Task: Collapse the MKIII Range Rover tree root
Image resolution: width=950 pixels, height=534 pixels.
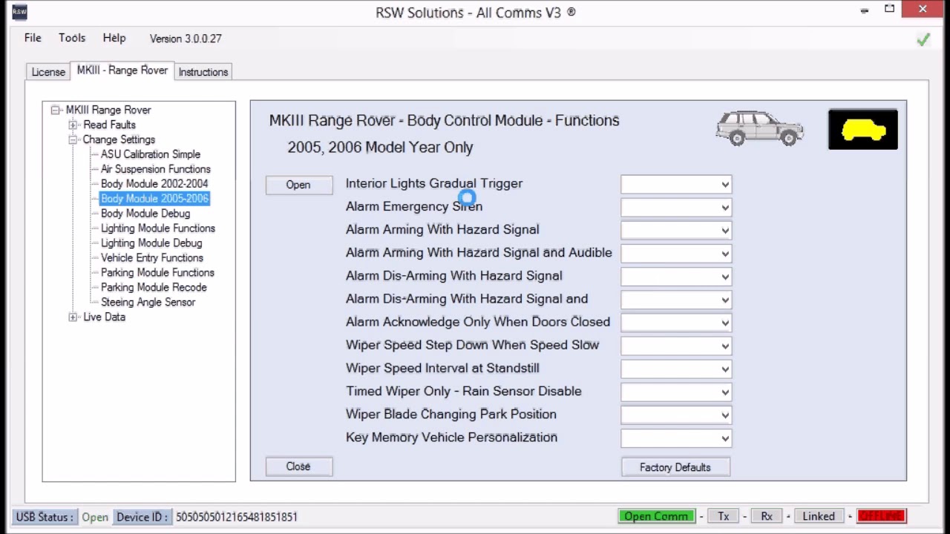Action: pos(56,110)
